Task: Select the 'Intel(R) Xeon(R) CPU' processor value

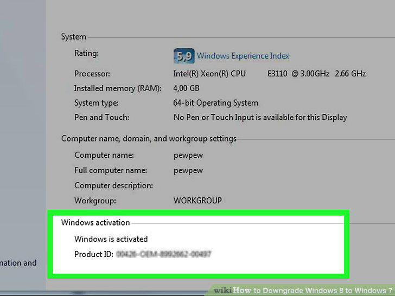Action: (209, 74)
